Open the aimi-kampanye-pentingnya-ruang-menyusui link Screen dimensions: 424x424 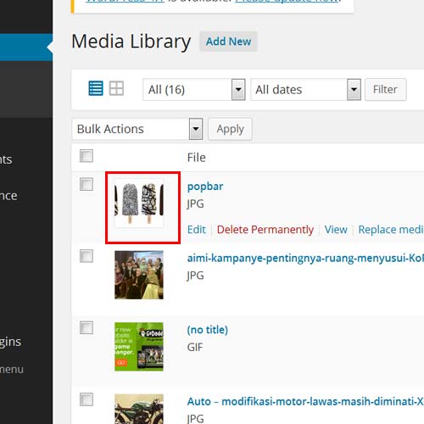tap(305, 259)
